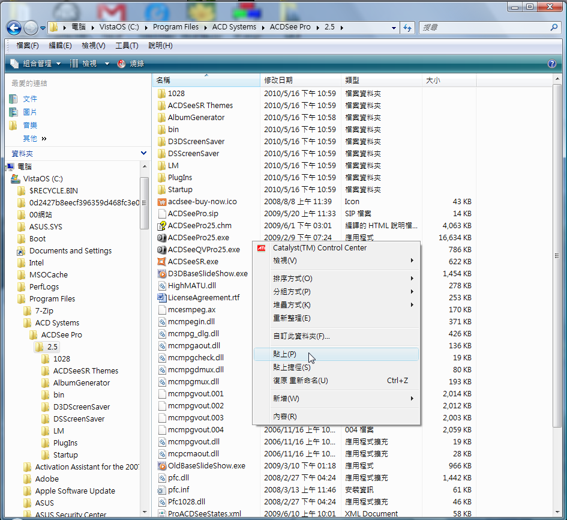The height and width of the screenshot is (520, 567).
Task: Expand 檢視(V) submenu in context menu
Action: 336,261
